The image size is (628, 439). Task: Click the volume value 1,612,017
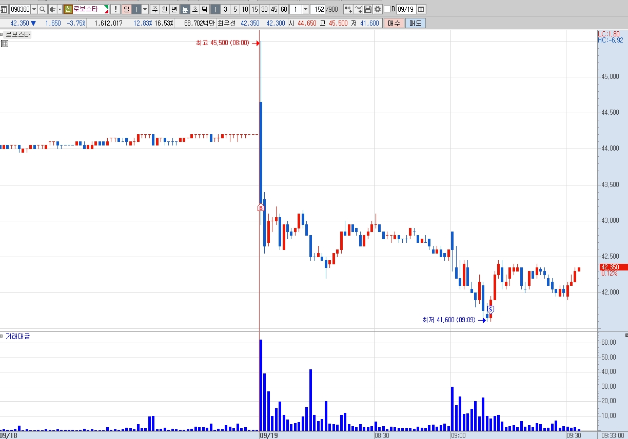click(x=108, y=23)
